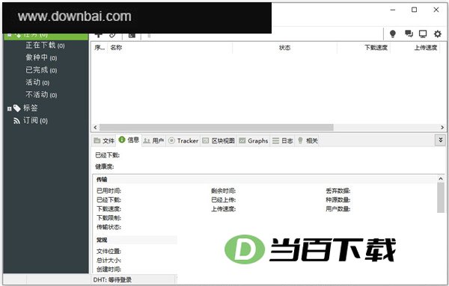Screen dimensions: 449x286
Task: Switch to the 日志 tab
Action: pyautogui.click(x=282, y=140)
